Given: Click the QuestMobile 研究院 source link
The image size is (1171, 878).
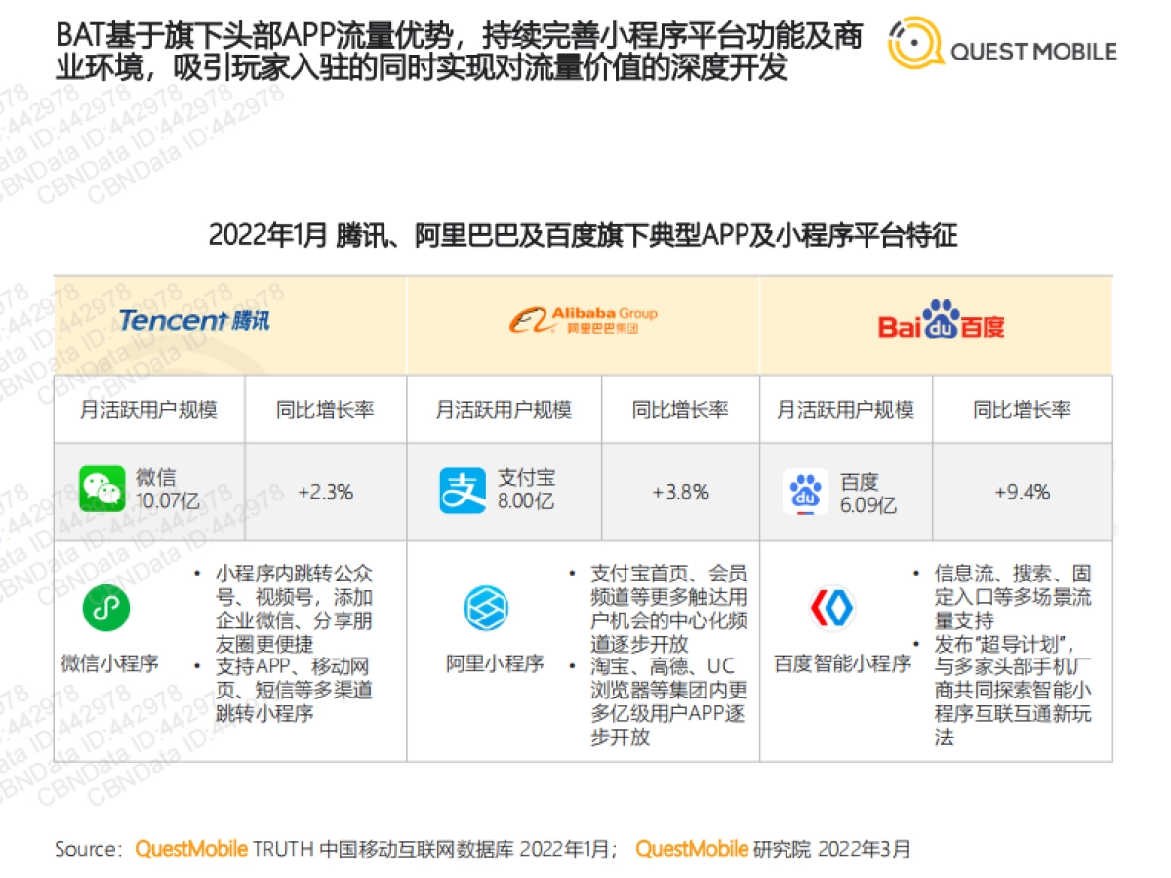Looking at the screenshot, I should 693,849.
